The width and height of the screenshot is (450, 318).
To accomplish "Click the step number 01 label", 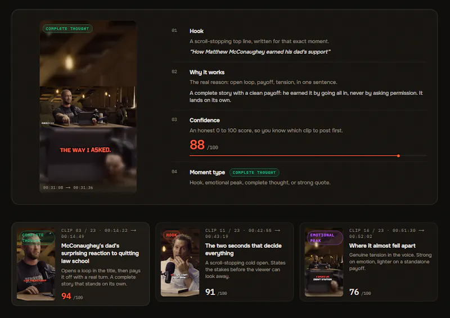I will [x=174, y=30].
